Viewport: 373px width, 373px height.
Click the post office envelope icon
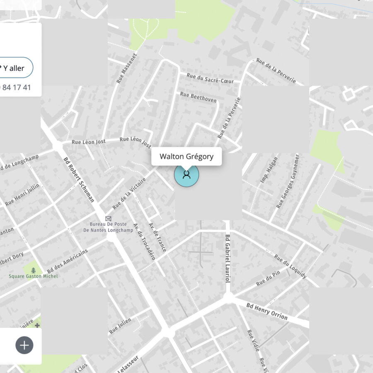[x=108, y=218]
